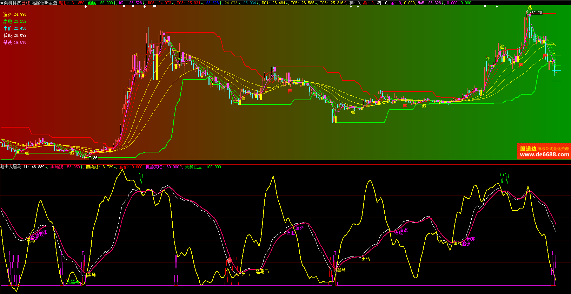This screenshot has height=294, width=571.
Task: Click the green 大黑马 signal label
Action: tap(73, 281)
